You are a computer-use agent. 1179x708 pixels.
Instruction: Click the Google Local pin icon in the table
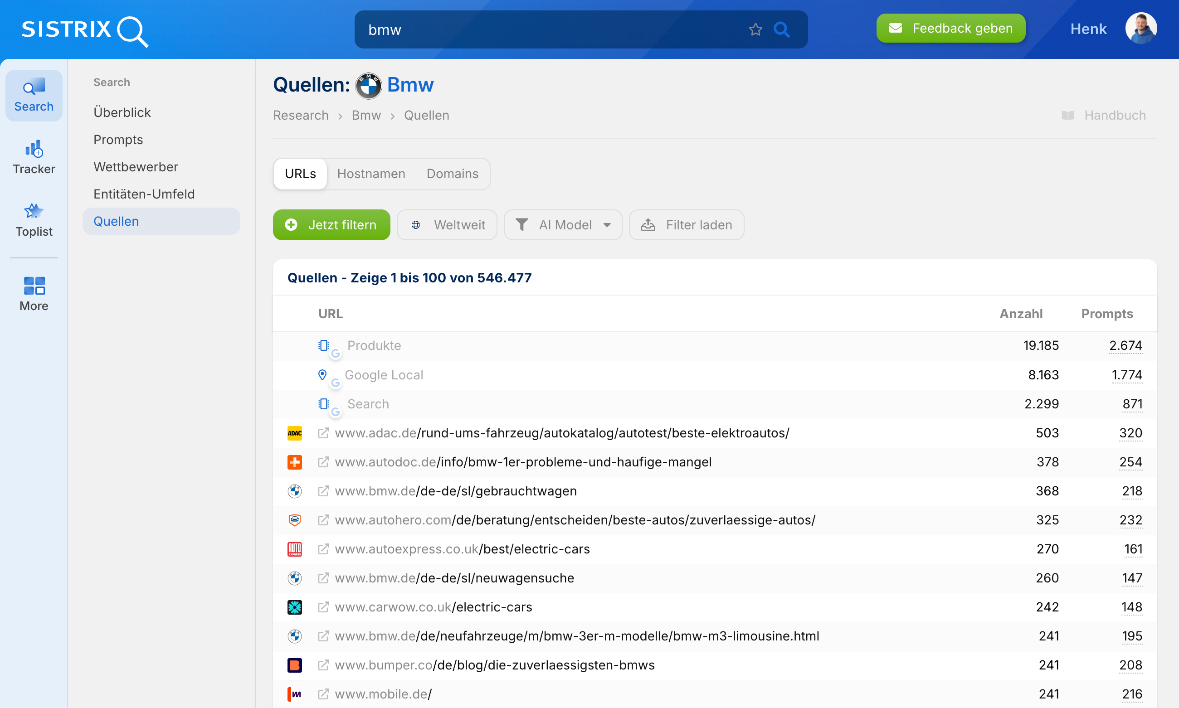(323, 374)
